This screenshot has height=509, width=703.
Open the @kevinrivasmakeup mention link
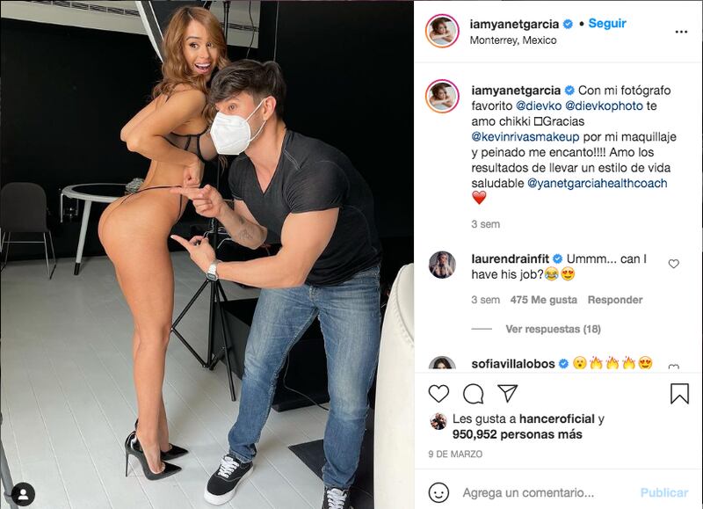[525, 137]
